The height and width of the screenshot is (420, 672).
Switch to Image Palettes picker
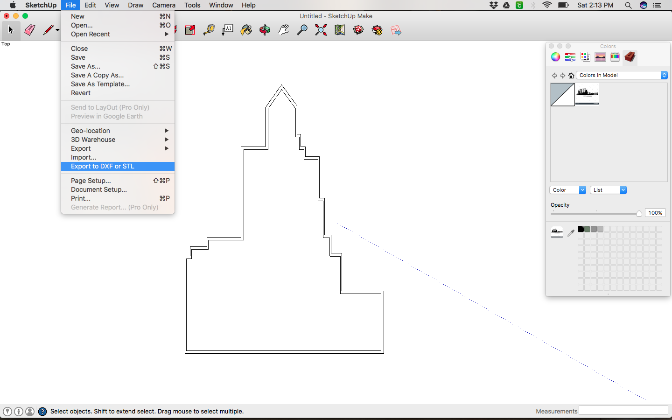click(600, 57)
